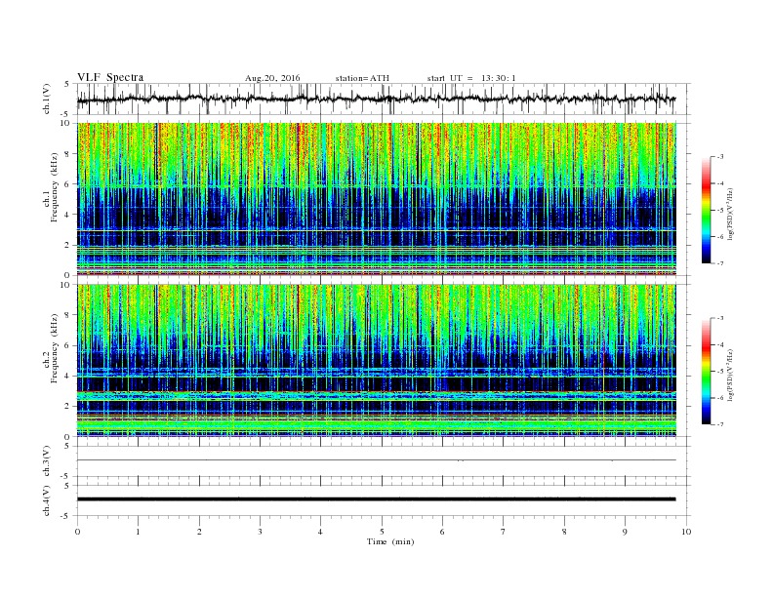Click the time axis tick label '10'
Screen dimensions: 773x597
pyautogui.click(x=686, y=532)
